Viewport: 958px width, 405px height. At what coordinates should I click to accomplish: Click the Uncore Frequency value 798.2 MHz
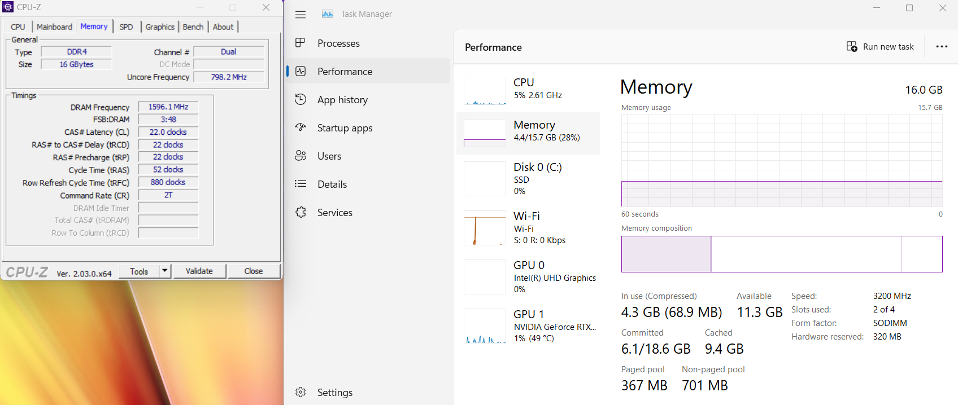click(x=229, y=77)
